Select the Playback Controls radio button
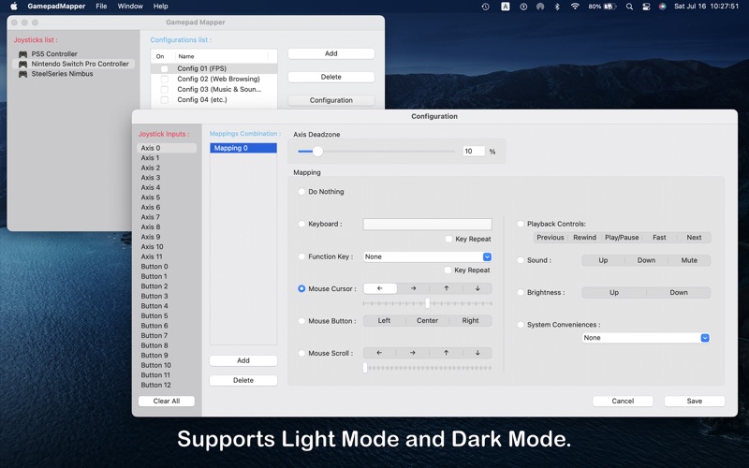 coord(521,224)
